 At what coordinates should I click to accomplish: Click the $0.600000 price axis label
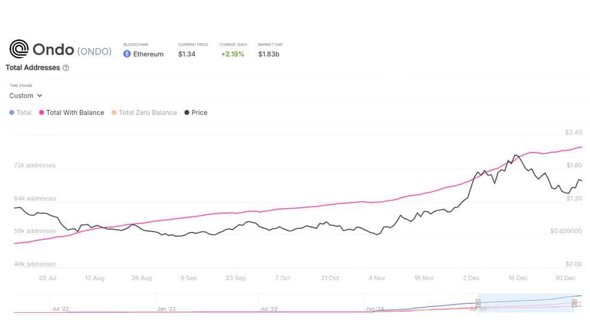coord(566,231)
